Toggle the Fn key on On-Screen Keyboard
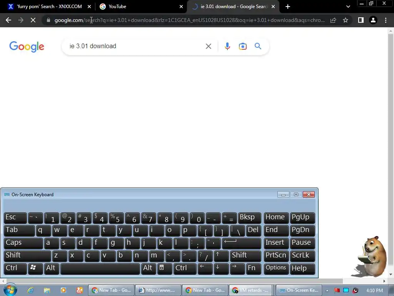The height and width of the screenshot is (296, 394). point(254,269)
